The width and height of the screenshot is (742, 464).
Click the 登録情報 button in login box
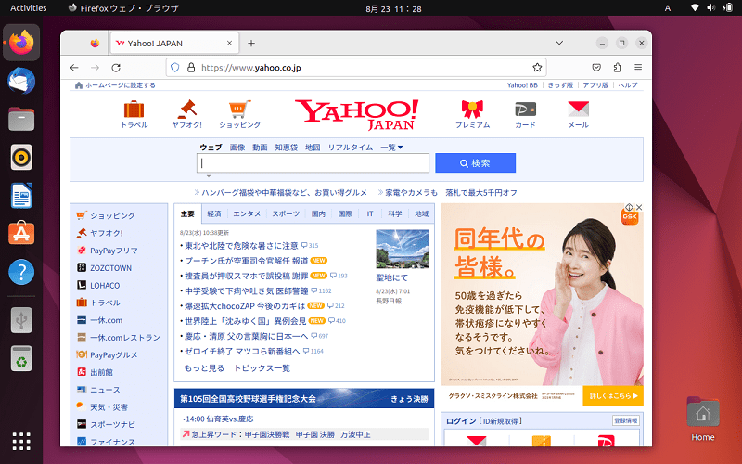pyautogui.click(x=626, y=420)
